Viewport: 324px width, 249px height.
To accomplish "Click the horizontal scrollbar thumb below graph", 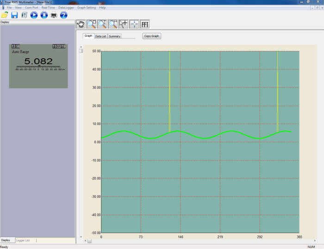I will coord(89,241).
